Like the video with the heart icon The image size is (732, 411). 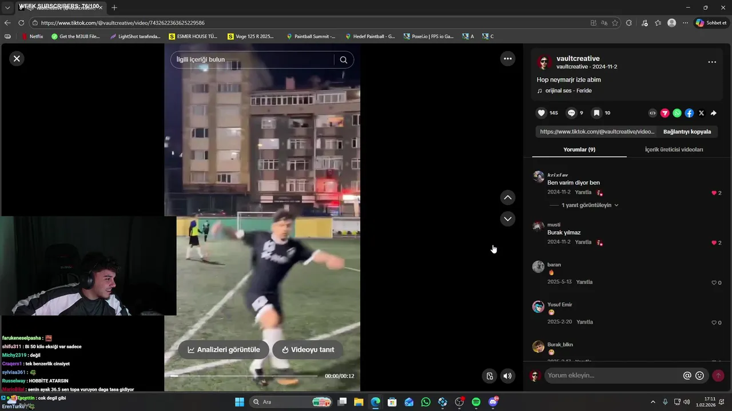(542, 113)
